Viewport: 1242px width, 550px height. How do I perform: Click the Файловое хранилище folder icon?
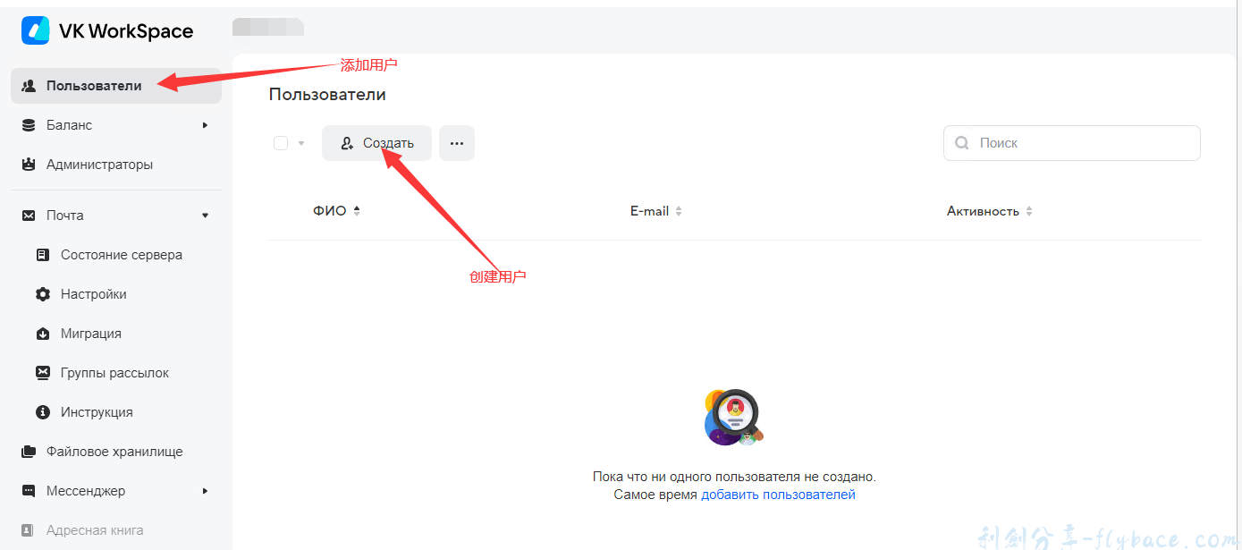(29, 452)
